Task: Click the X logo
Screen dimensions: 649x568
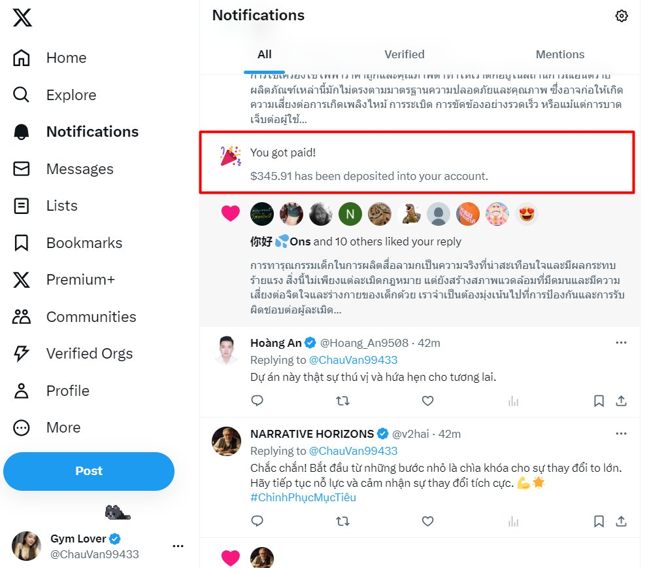Action: point(22,18)
